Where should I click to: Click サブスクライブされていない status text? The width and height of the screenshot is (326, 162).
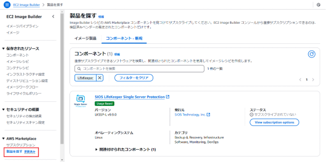[x=275, y=114]
